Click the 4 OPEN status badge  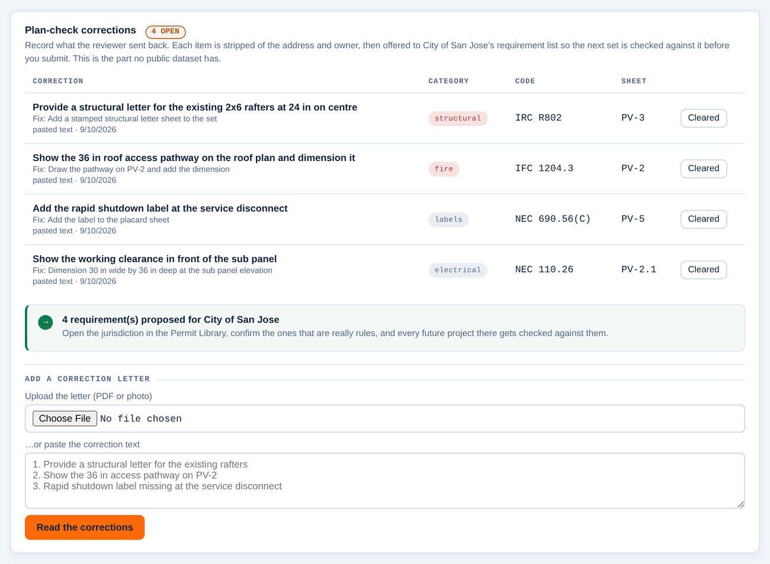click(165, 31)
